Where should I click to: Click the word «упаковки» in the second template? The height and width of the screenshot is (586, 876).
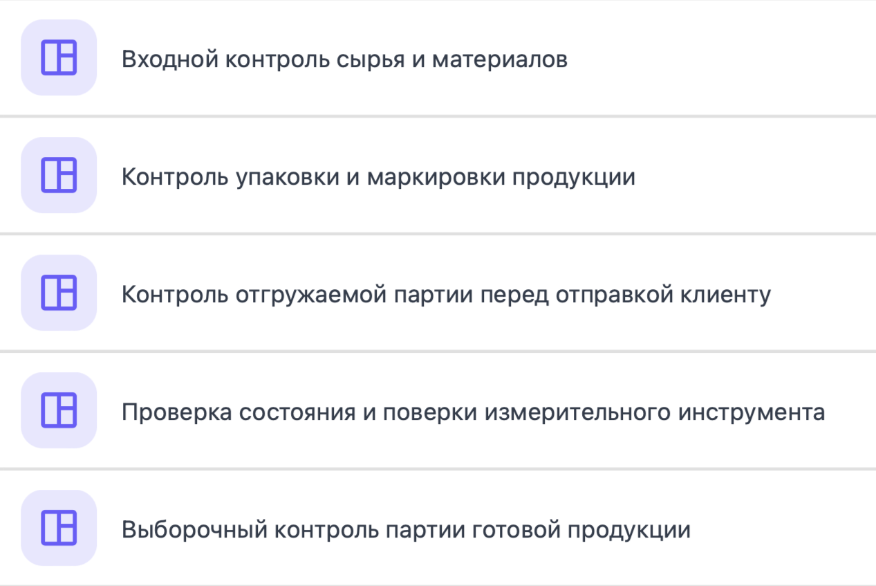[x=287, y=177]
